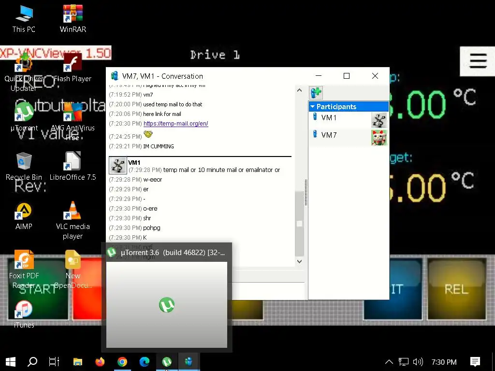The image size is (495, 371).
Task: Open AIMP desktop shortcut
Action: coord(24,216)
